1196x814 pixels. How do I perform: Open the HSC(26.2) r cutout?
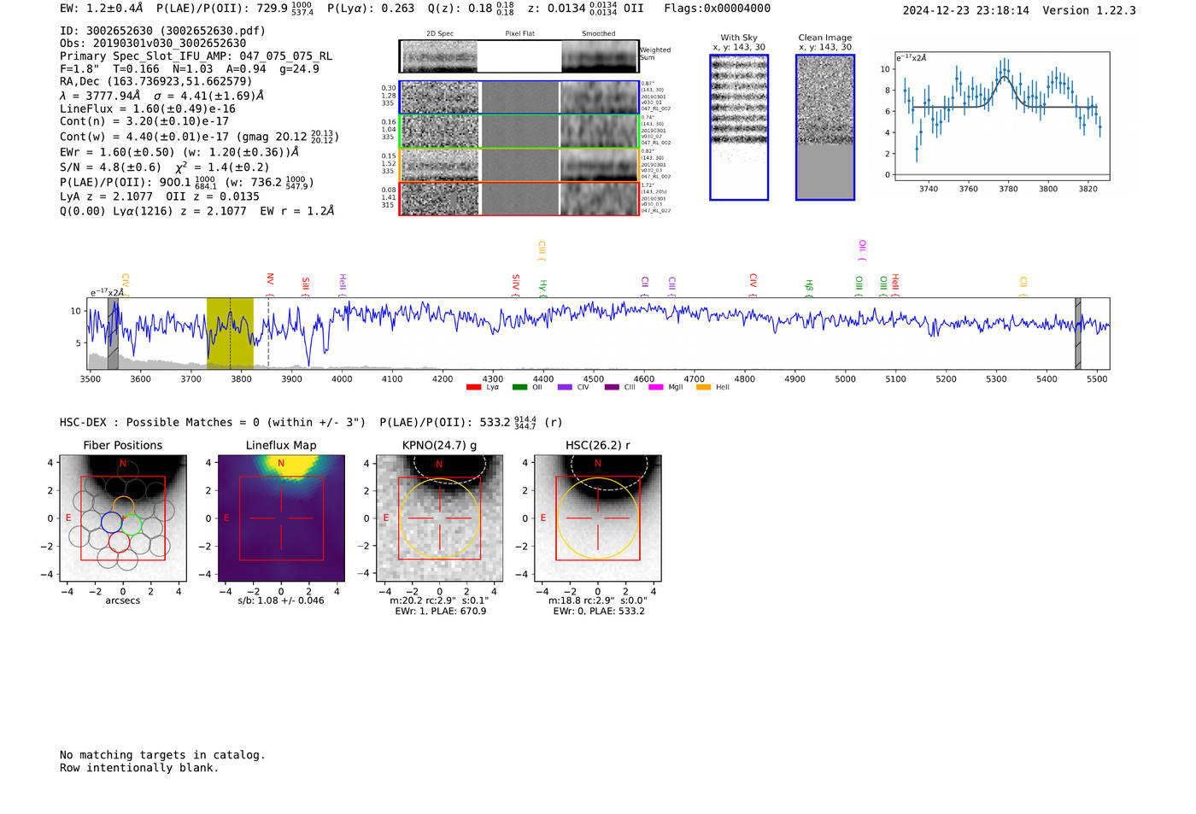click(x=597, y=518)
